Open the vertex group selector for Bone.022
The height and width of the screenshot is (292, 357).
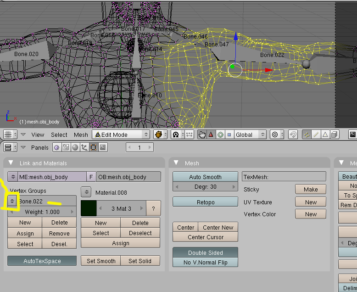click(12, 201)
